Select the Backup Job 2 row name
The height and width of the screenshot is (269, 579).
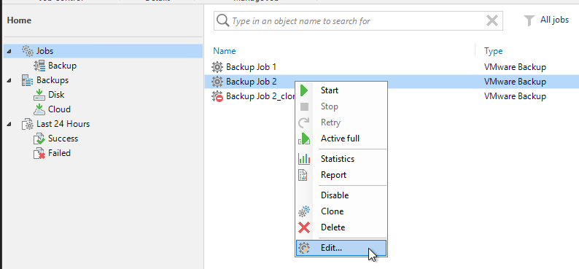tap(252, 82)
